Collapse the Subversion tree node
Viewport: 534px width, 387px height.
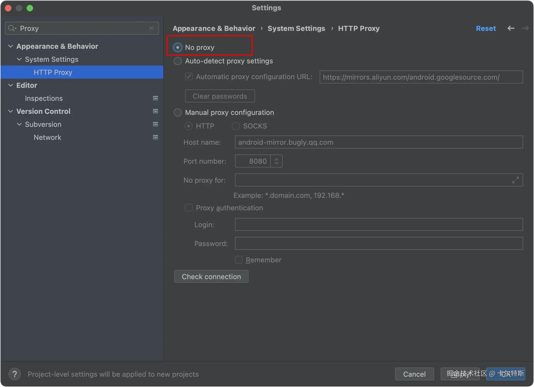click(19, 124)
